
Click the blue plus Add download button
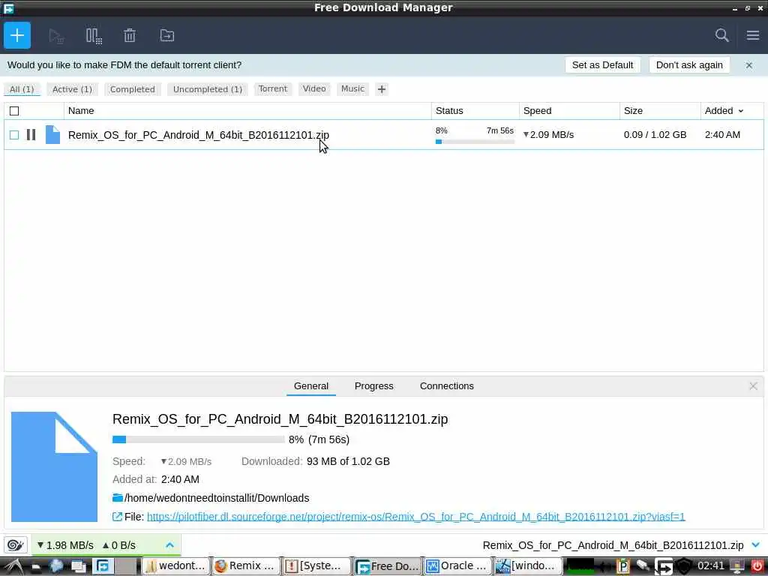(17, 35)
